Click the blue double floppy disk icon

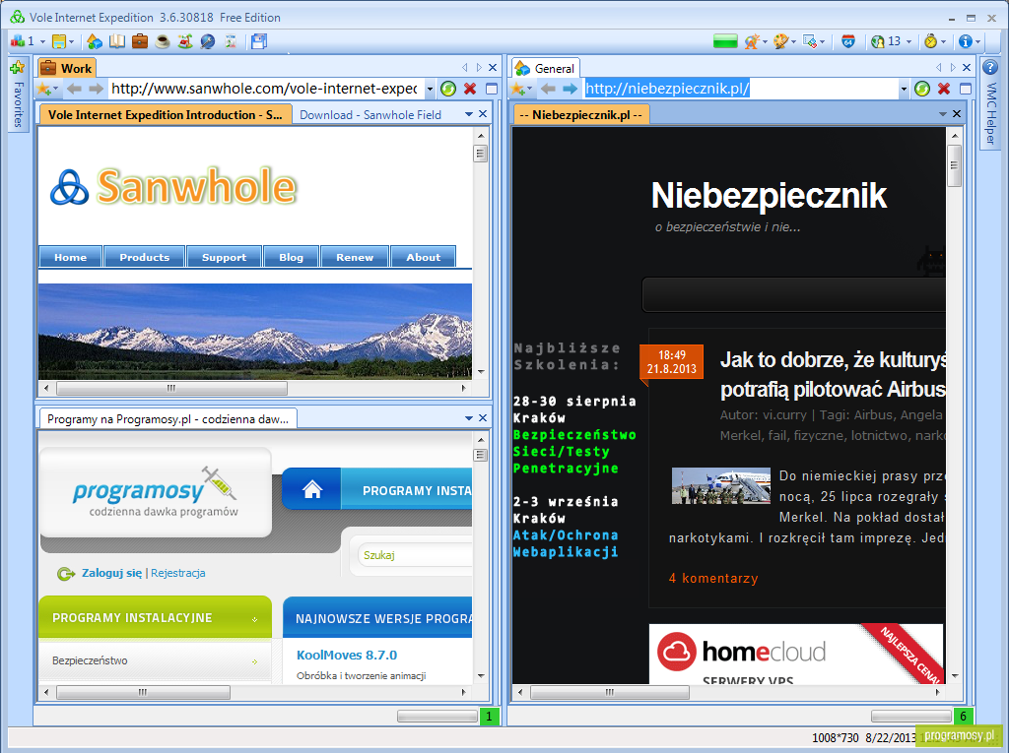259,41
